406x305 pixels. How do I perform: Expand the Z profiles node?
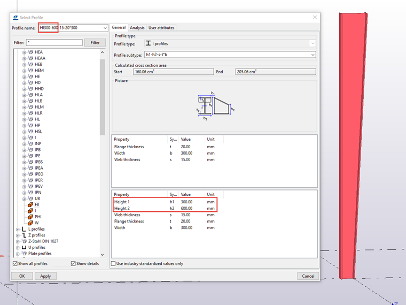pyautogui.click(x=18, y=235)
